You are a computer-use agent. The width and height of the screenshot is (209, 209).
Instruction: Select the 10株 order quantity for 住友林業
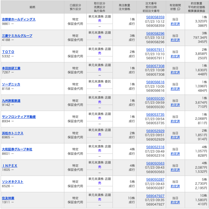coord(131,198)
